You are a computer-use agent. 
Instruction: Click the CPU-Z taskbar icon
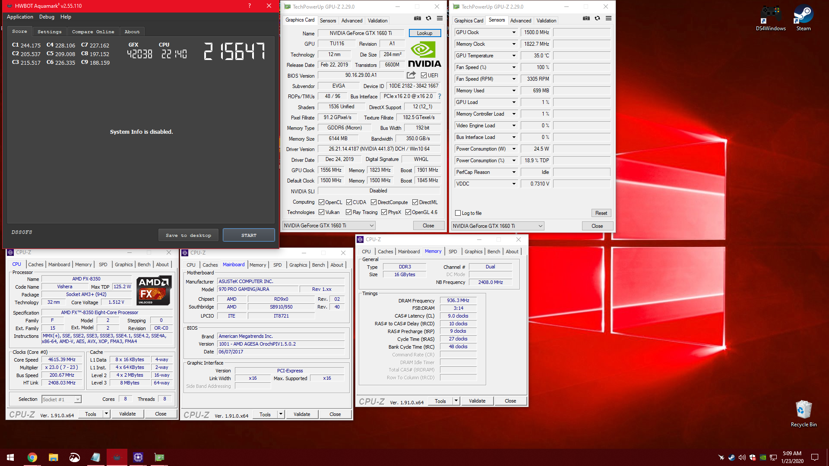click(x=138, y=457)
